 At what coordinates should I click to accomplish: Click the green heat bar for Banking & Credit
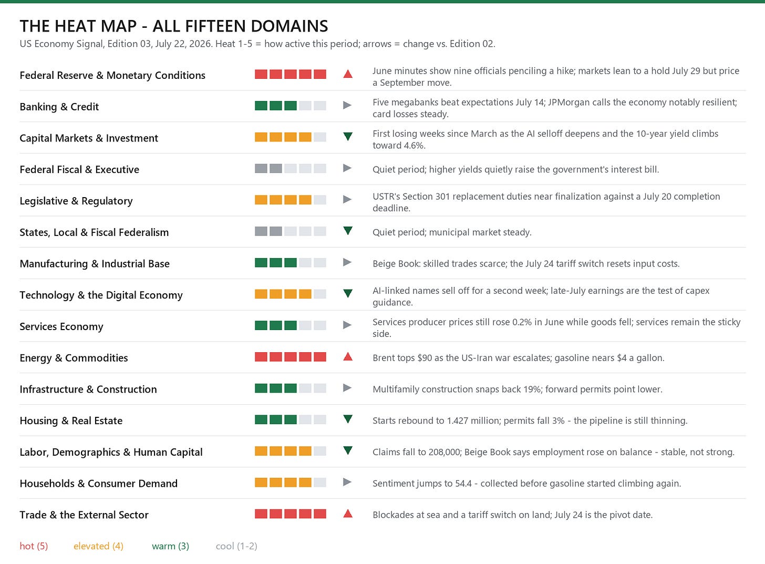pos(291,106)
